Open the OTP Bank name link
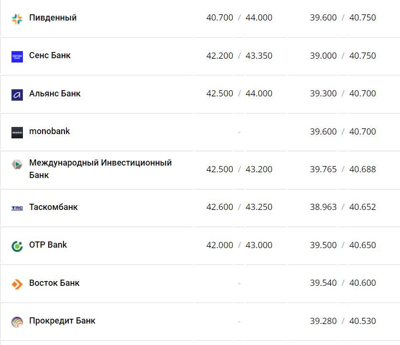 [x=48, y=245]
